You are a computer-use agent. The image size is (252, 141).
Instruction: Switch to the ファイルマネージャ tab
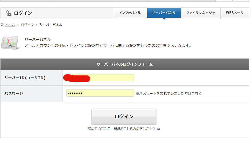click(200, 13)
